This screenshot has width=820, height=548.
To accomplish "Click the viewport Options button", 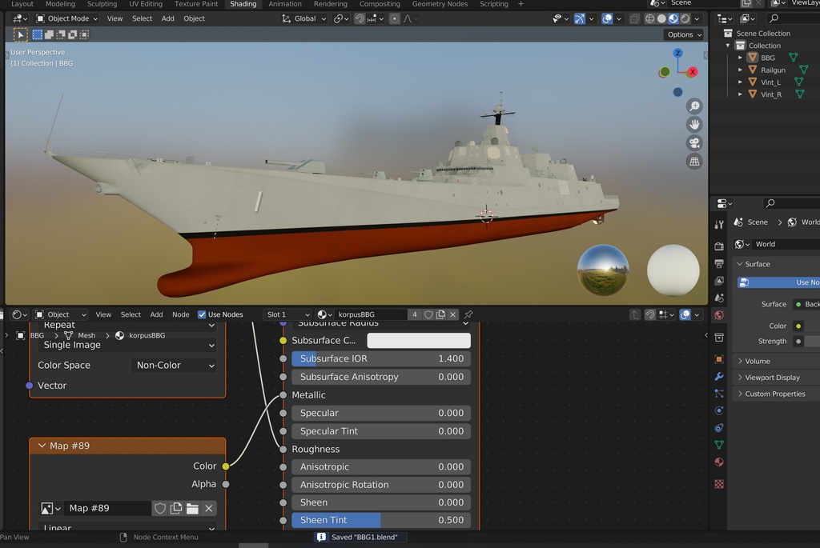I will click(x=684, y=34).
